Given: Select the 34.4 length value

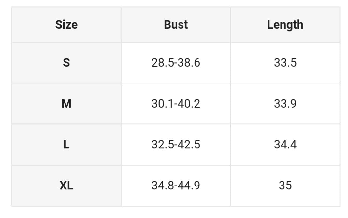Looking at the screenshot, I should 285,145.
